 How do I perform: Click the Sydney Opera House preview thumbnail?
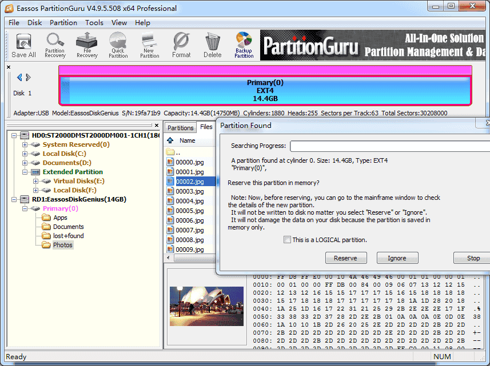[206, 306]
